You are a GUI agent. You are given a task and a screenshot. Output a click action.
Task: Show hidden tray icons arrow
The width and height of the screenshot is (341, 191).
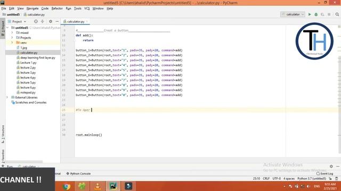pyautogui.click(x=285, y=186)
